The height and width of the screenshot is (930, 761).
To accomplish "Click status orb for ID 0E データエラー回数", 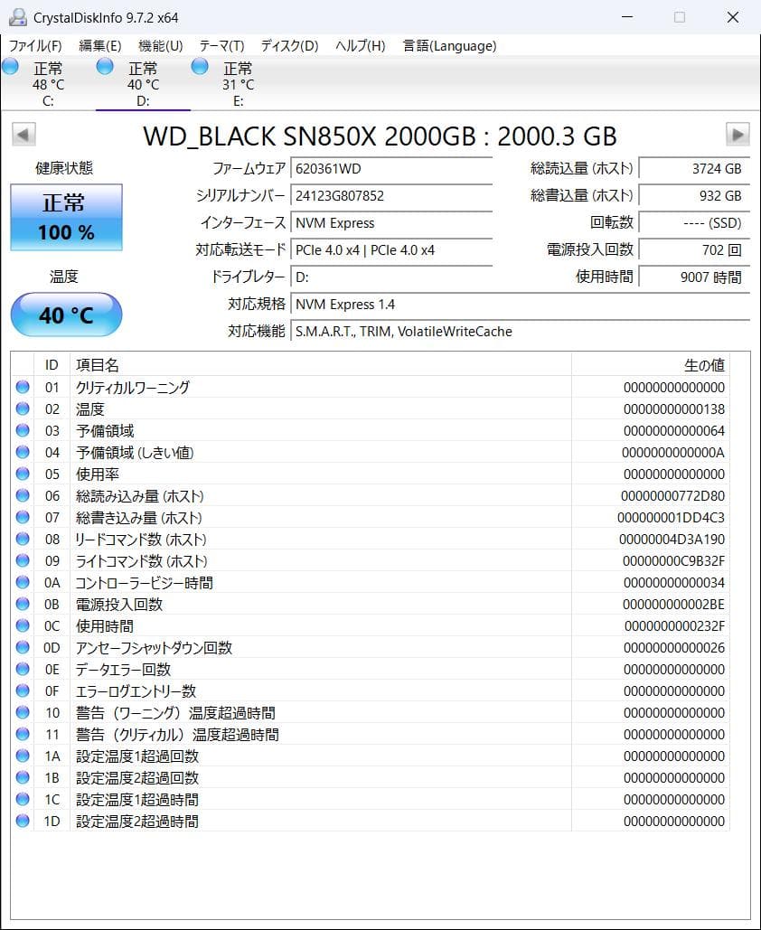I will (23, 669).
